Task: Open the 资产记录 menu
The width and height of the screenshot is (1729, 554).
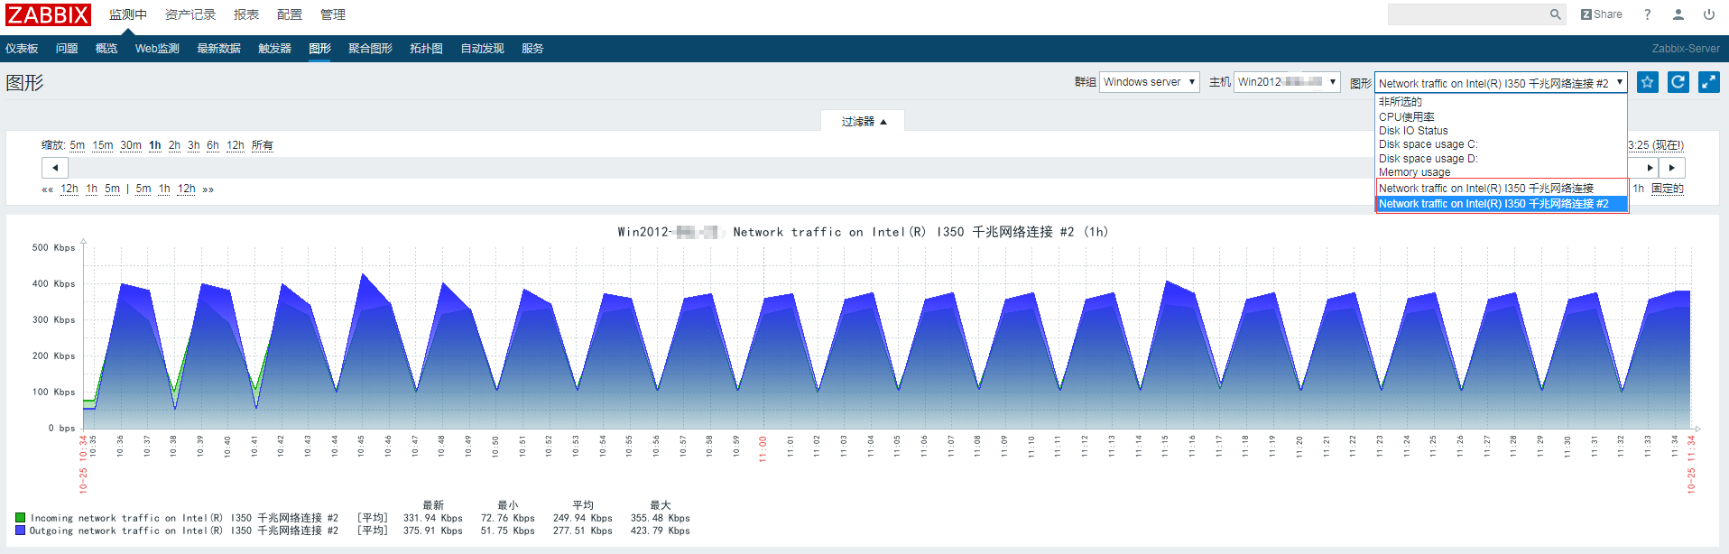Action: click(x=190, y=14)
